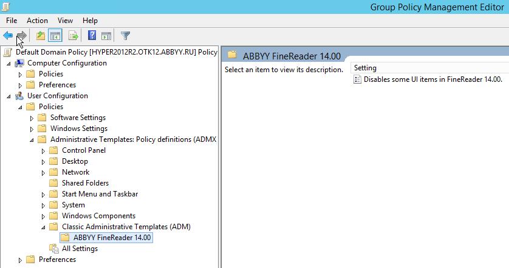Collapse the Administrative Templates node
This screenshot has width=509, height=268.
32,140
